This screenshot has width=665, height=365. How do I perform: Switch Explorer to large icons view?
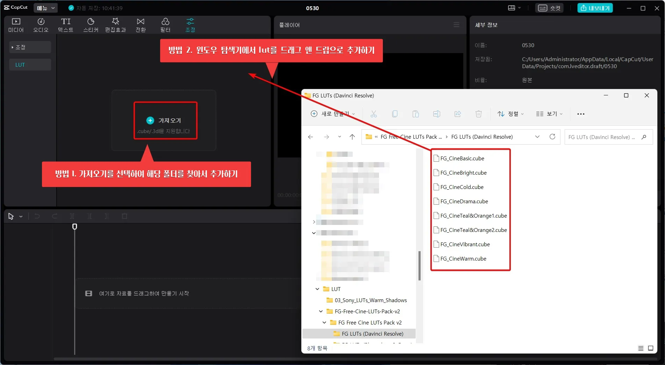point(651,348)
